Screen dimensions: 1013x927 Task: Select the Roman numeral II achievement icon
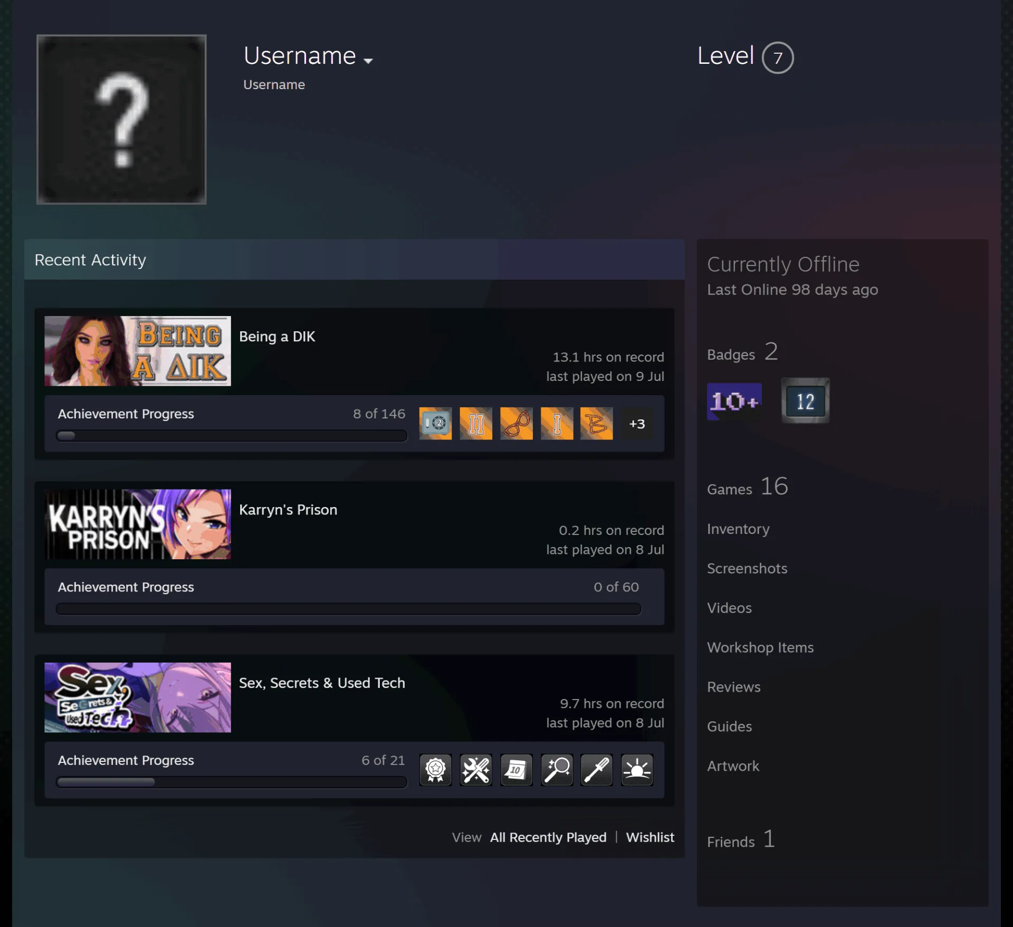(x=476, y=423)
